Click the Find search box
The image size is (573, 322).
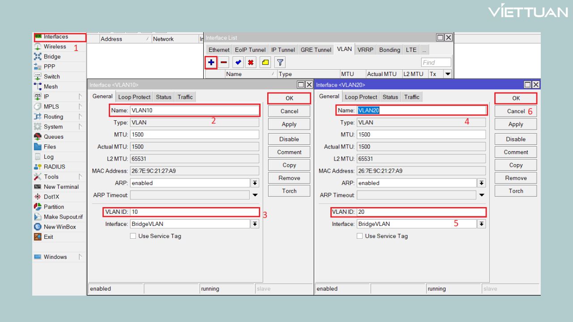(x=436, y=63)
